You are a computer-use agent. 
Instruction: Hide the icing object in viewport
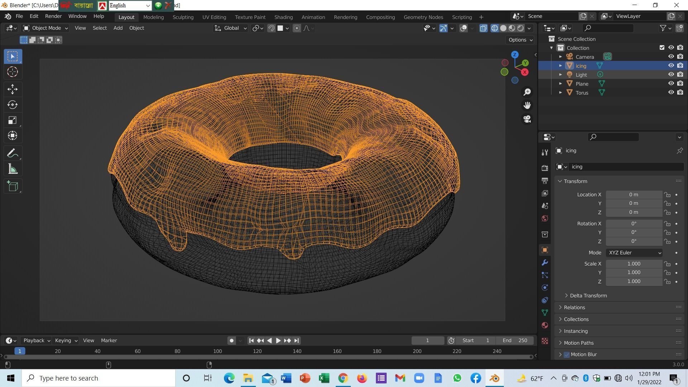pos(671,66)
